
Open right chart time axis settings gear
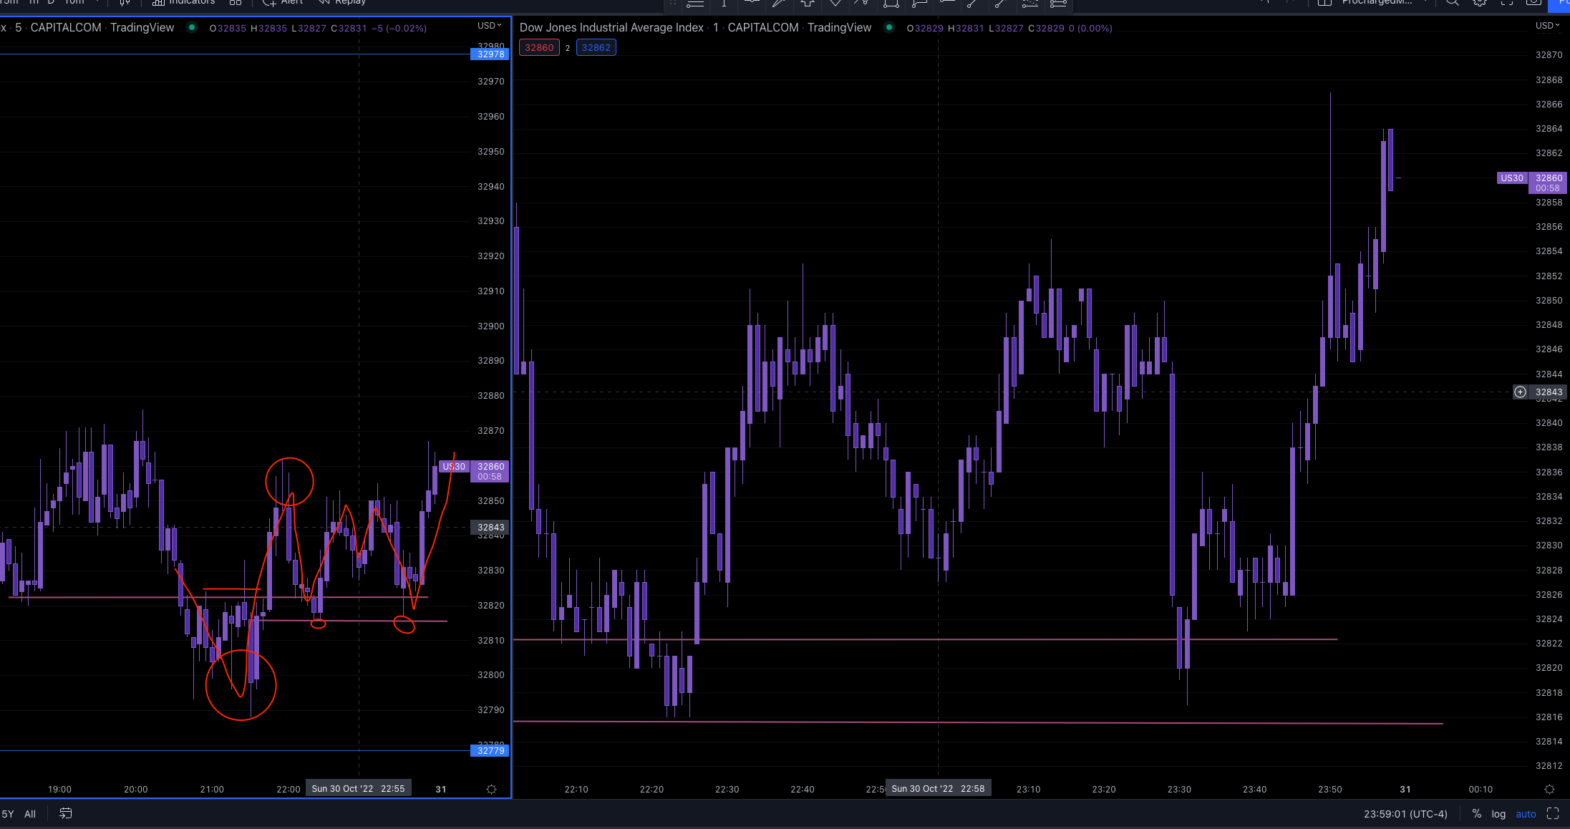1549,789
